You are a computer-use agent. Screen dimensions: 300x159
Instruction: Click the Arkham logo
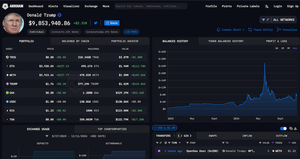tap(12, 6)
